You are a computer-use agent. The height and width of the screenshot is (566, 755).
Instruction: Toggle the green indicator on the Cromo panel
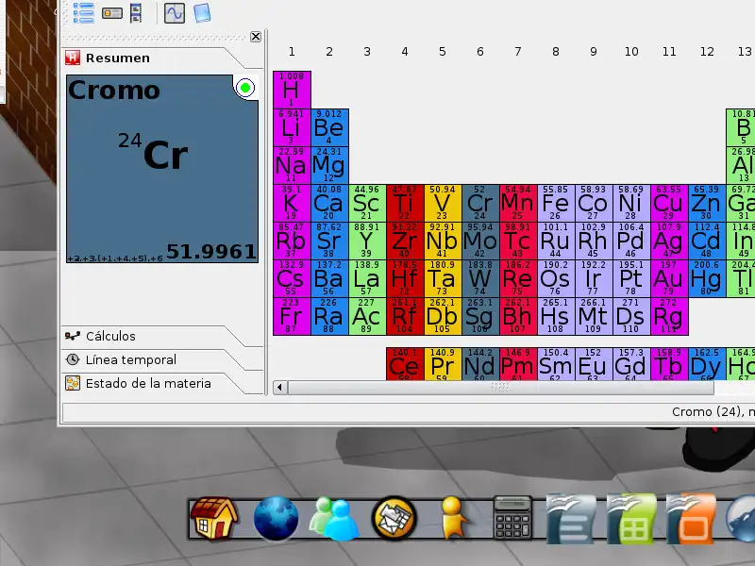(x=245, y=87)
